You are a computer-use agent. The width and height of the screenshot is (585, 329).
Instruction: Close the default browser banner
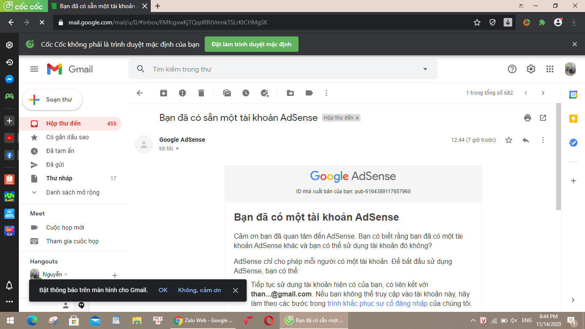click(575, 44)
